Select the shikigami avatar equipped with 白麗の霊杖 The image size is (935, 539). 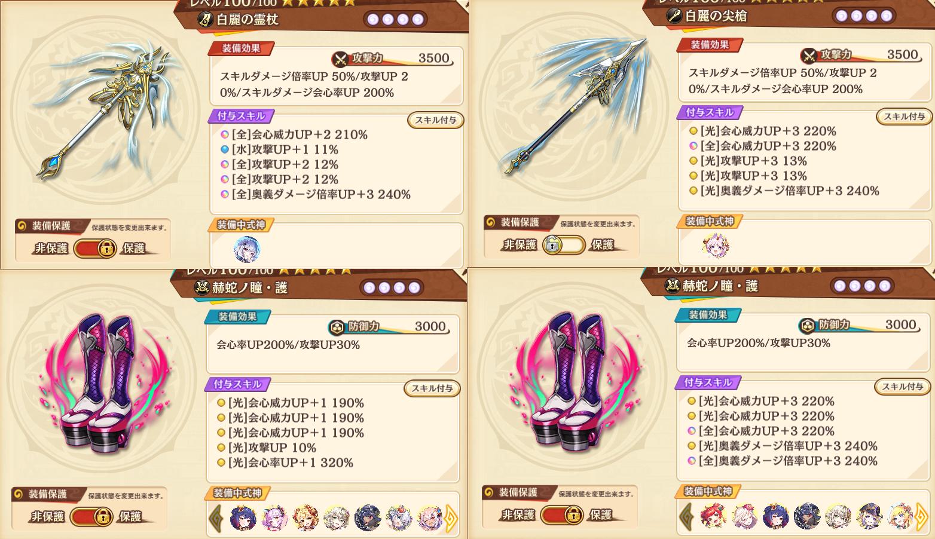click(x=246, y=249)
